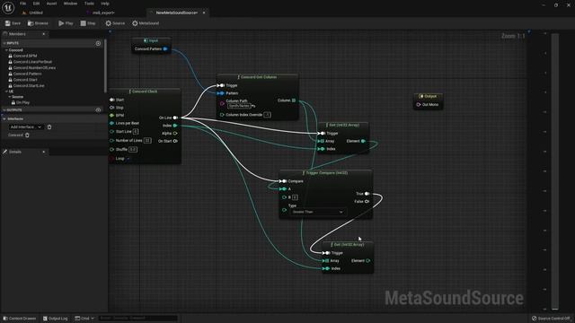This screenshot has height=323, width=575.
Task: Select the On Play input
Action: click(x=22, y=102)
